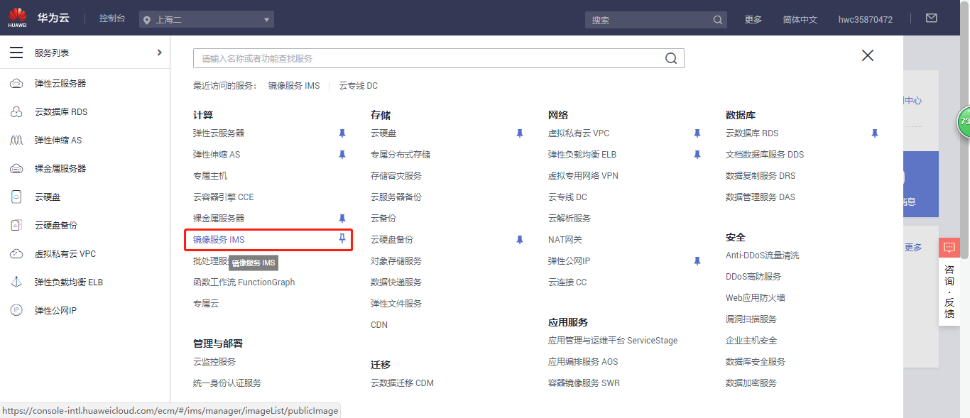The height and width of the screenshot is (418, 970).
Task: Open 专属主机 service
Action: (x=210, y=176)
